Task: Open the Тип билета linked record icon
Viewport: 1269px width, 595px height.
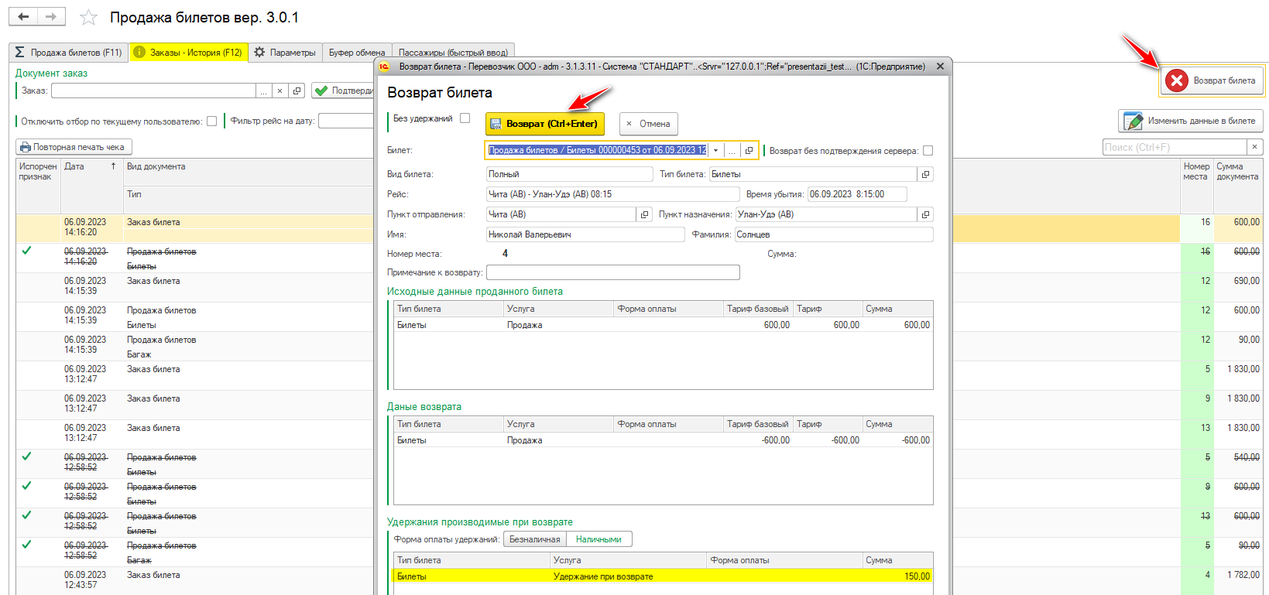Action: coord(925,174)
